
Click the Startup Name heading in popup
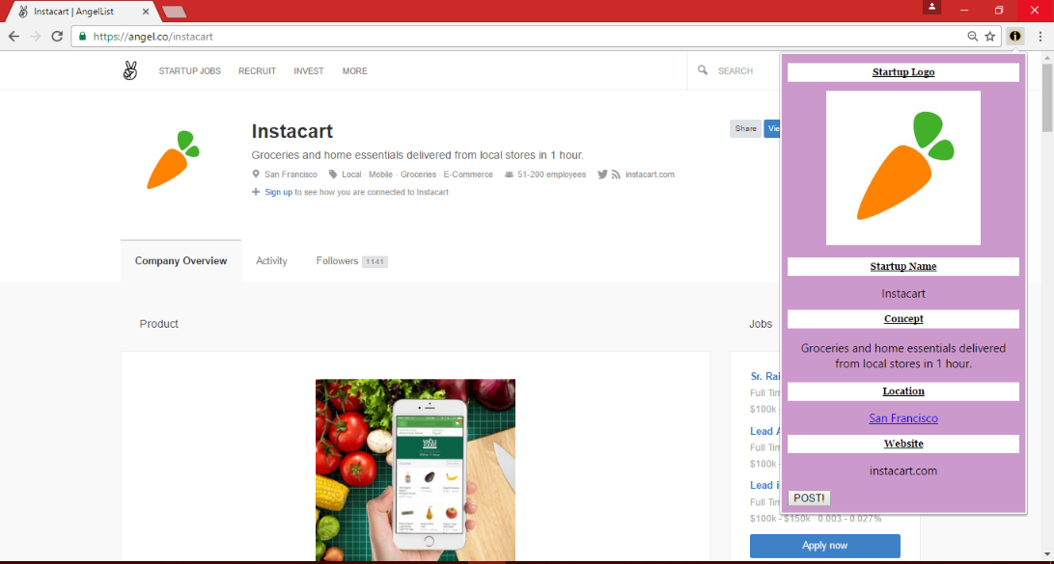point(903,266)
